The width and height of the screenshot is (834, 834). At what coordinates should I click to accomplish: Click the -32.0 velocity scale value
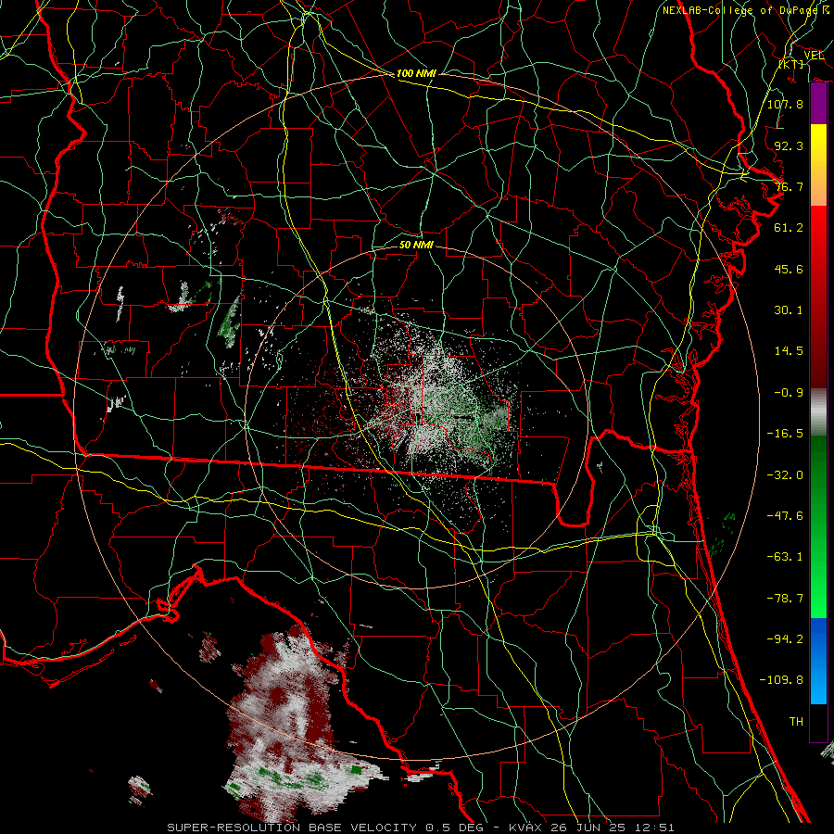pos(785,475)
